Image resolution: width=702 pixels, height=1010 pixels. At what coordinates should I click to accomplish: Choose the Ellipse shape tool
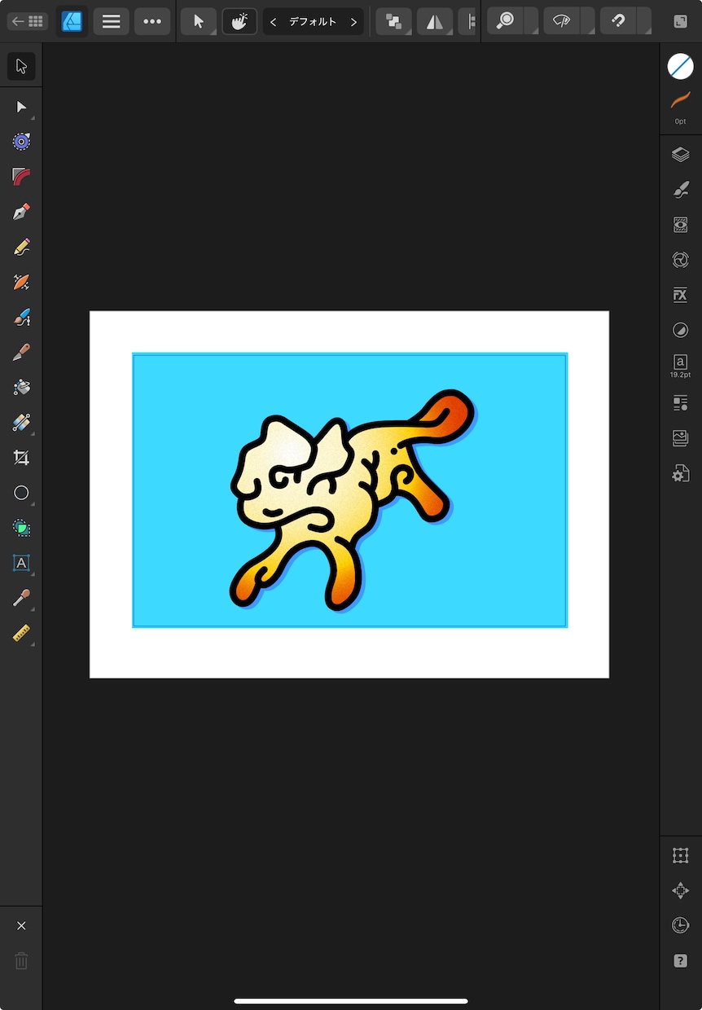21,493
